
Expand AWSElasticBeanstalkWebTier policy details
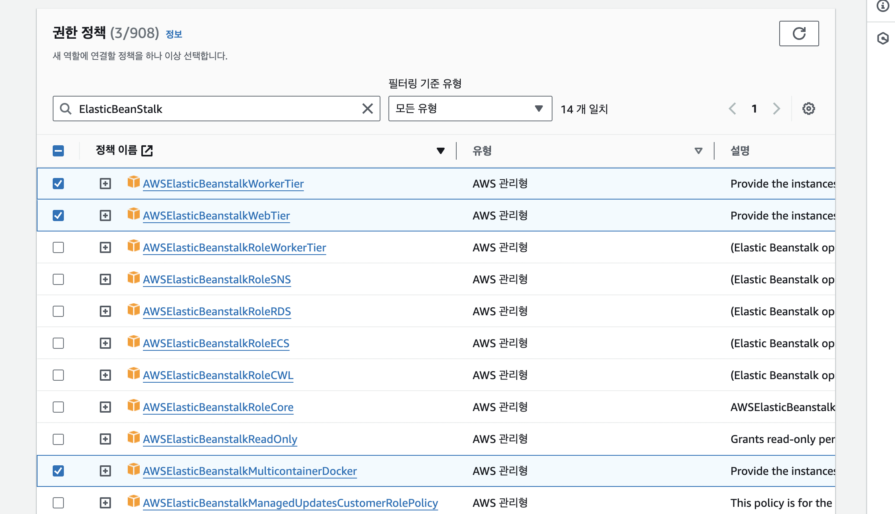(105, 215)
